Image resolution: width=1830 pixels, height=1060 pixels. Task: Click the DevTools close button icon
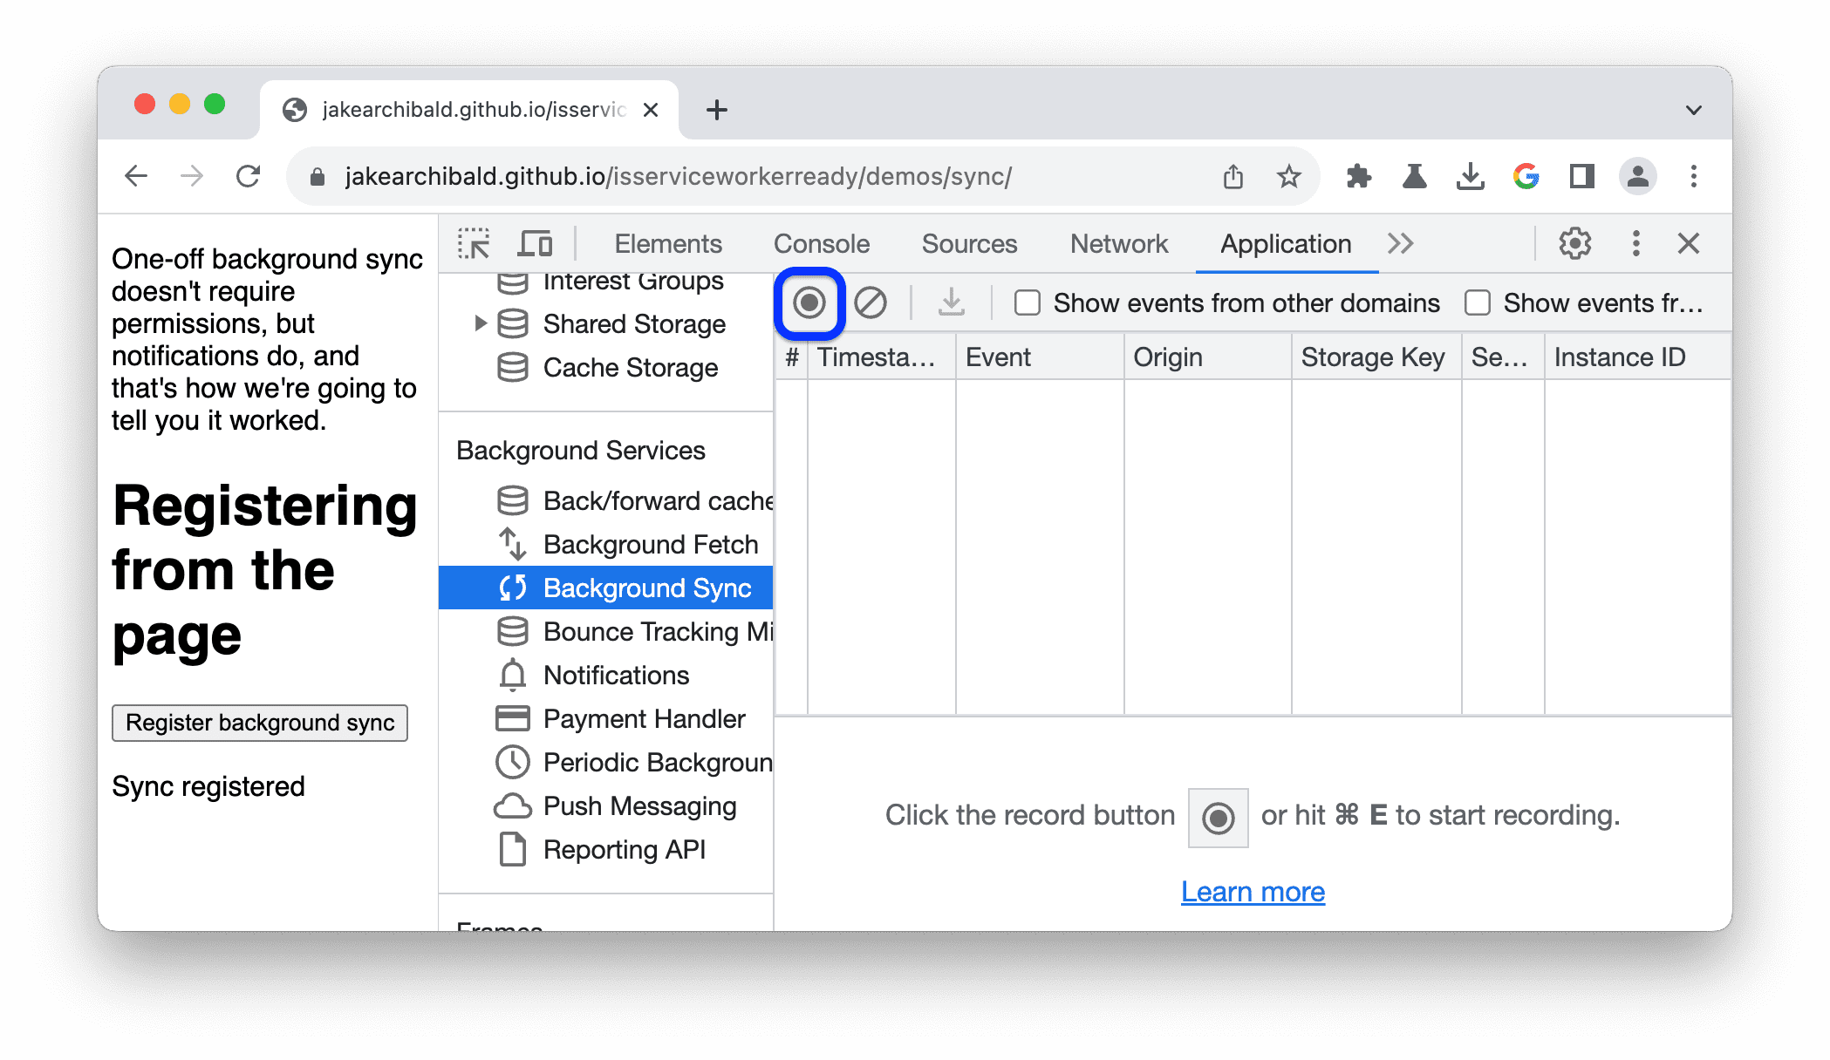point(1688,243)
